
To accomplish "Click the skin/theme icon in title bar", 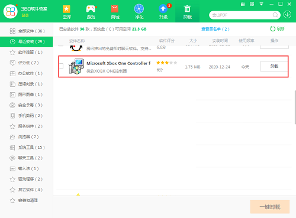I will click(x=252, y=4).
